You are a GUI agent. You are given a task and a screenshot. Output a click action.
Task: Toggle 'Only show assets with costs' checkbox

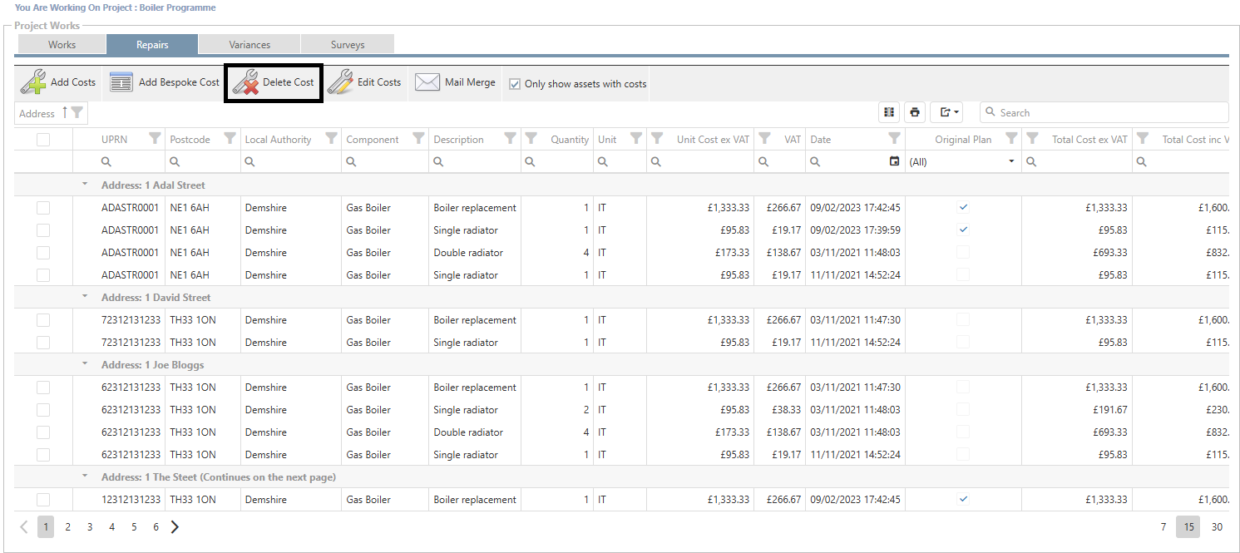point(515,84)
